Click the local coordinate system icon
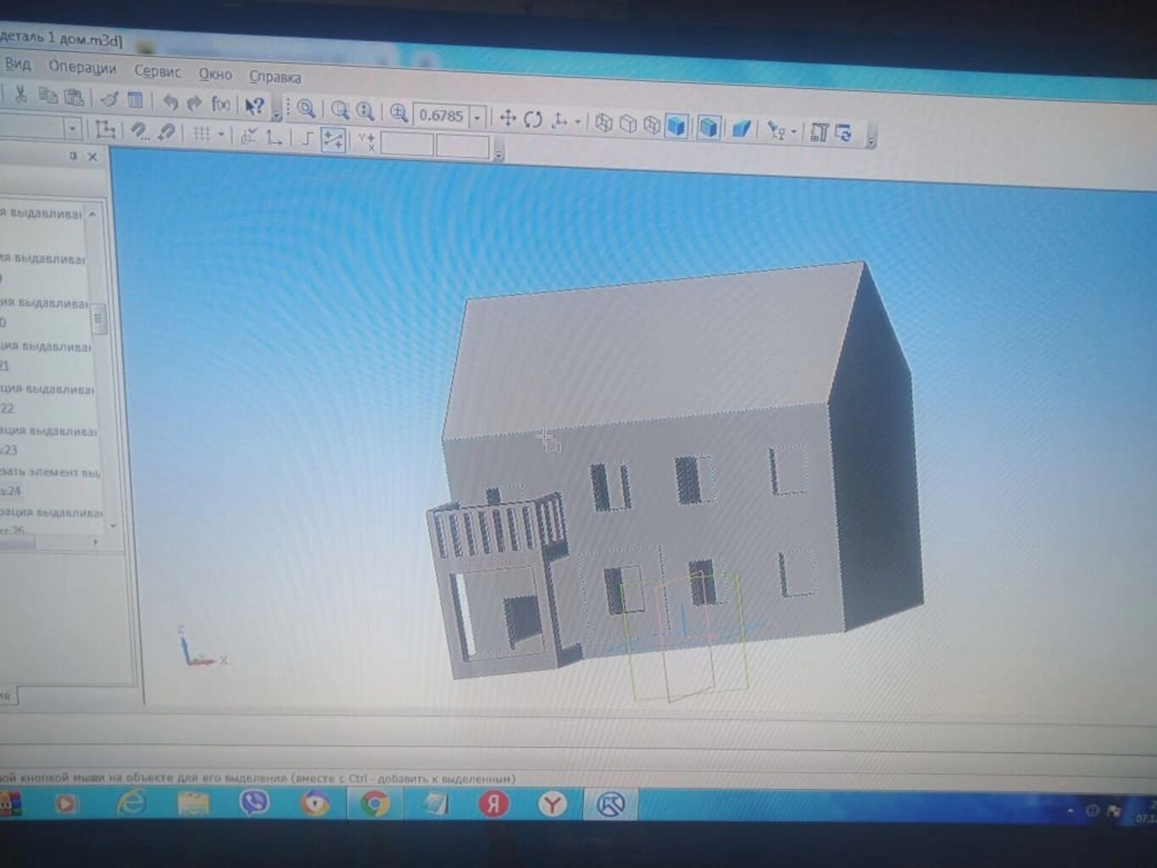The width and height of the screenshot is (1157, 868). click(x=105, y=130)
